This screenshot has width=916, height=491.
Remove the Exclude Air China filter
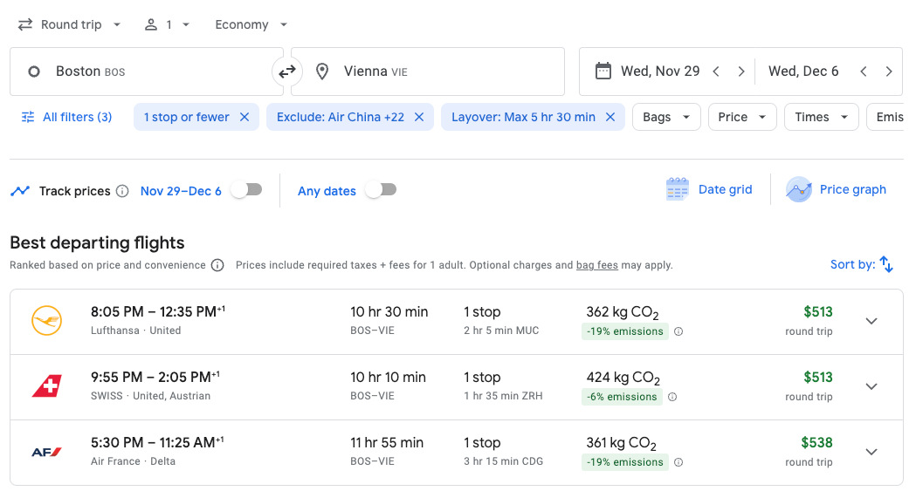point(419,117)
